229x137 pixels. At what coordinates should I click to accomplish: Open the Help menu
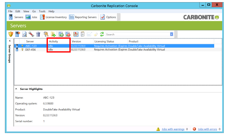52,11
